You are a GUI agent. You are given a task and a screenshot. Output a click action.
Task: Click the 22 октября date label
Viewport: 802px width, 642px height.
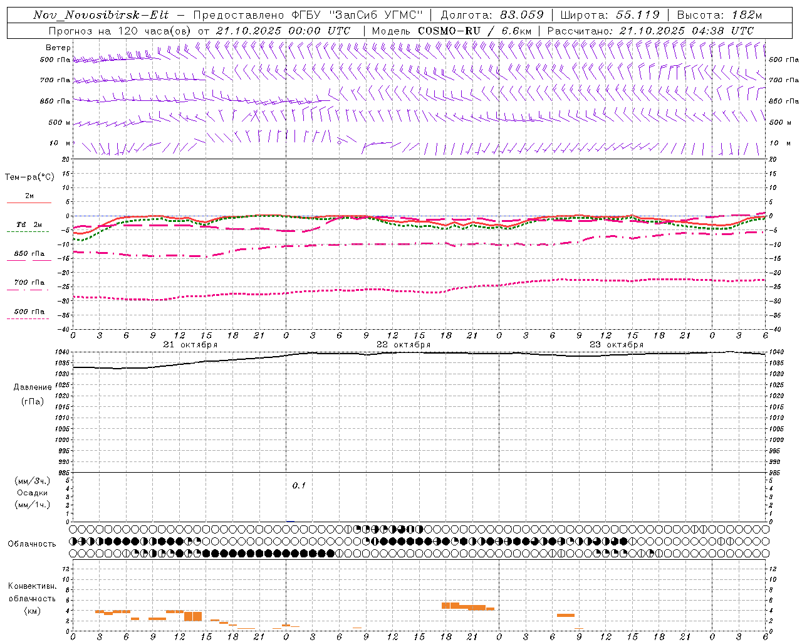tap(404, 345)
